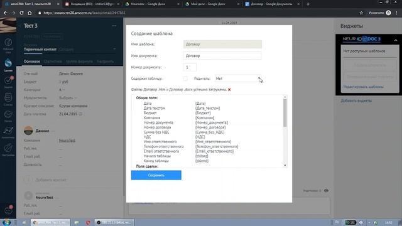Click the field placeholder [Дата_текстом]
Image resolution: width=402 pixels, height=226 pixels.
pos(207,108)
